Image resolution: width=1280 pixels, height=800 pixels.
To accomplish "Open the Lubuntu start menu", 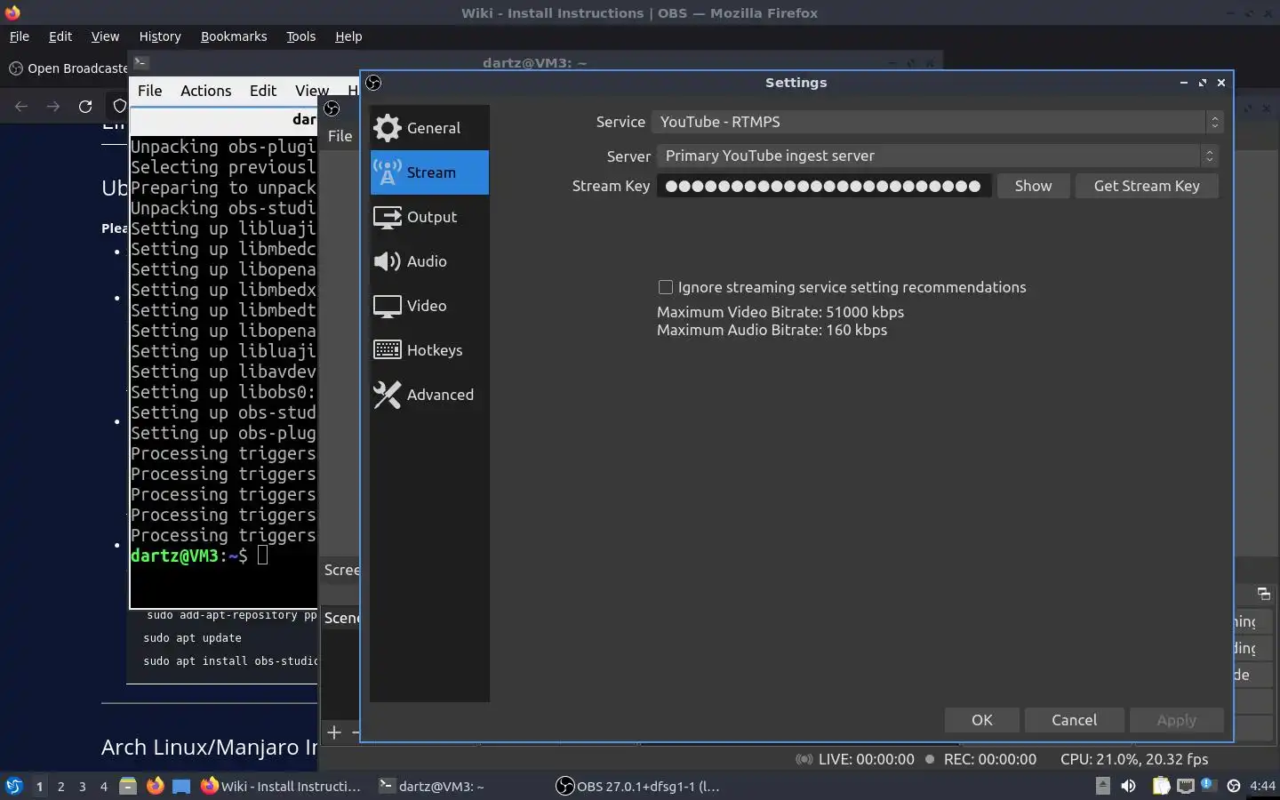I will pyautogui.click(x=14, y=786).
